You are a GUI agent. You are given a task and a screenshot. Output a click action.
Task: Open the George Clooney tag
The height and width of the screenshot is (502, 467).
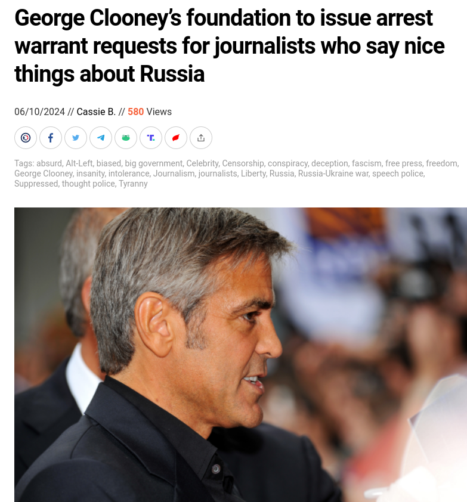pyautogui.click(x=44, y=173)
